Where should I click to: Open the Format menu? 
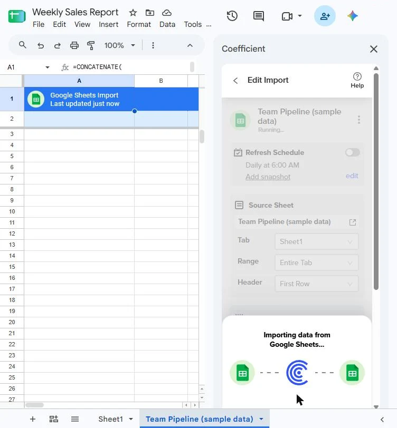click(x=139, y=24)
